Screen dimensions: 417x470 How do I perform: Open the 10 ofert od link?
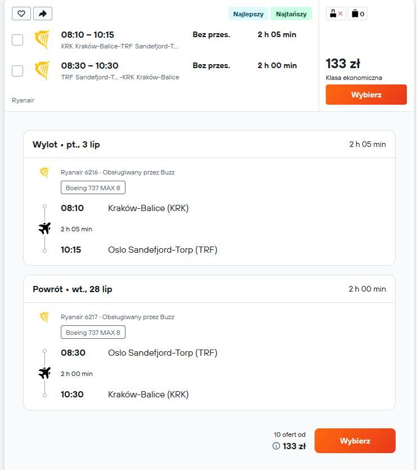point(290,435)
